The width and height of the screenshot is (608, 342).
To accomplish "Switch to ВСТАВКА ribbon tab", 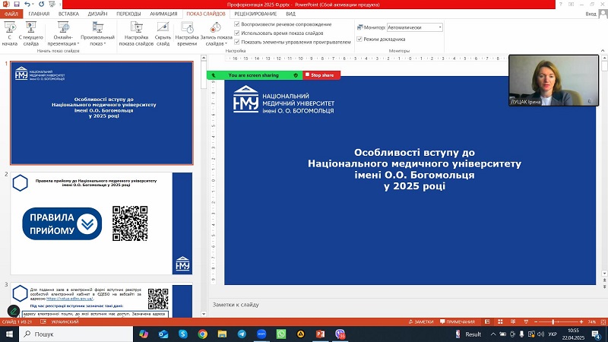I will tap(68, 14).
